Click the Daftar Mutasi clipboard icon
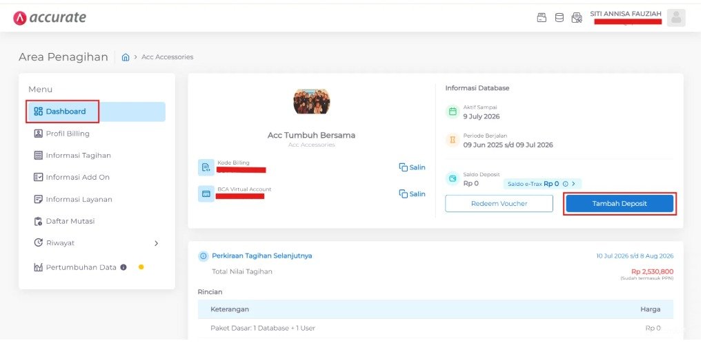The image size is (705, 354). pyautogui.click(x=38, y=221)
